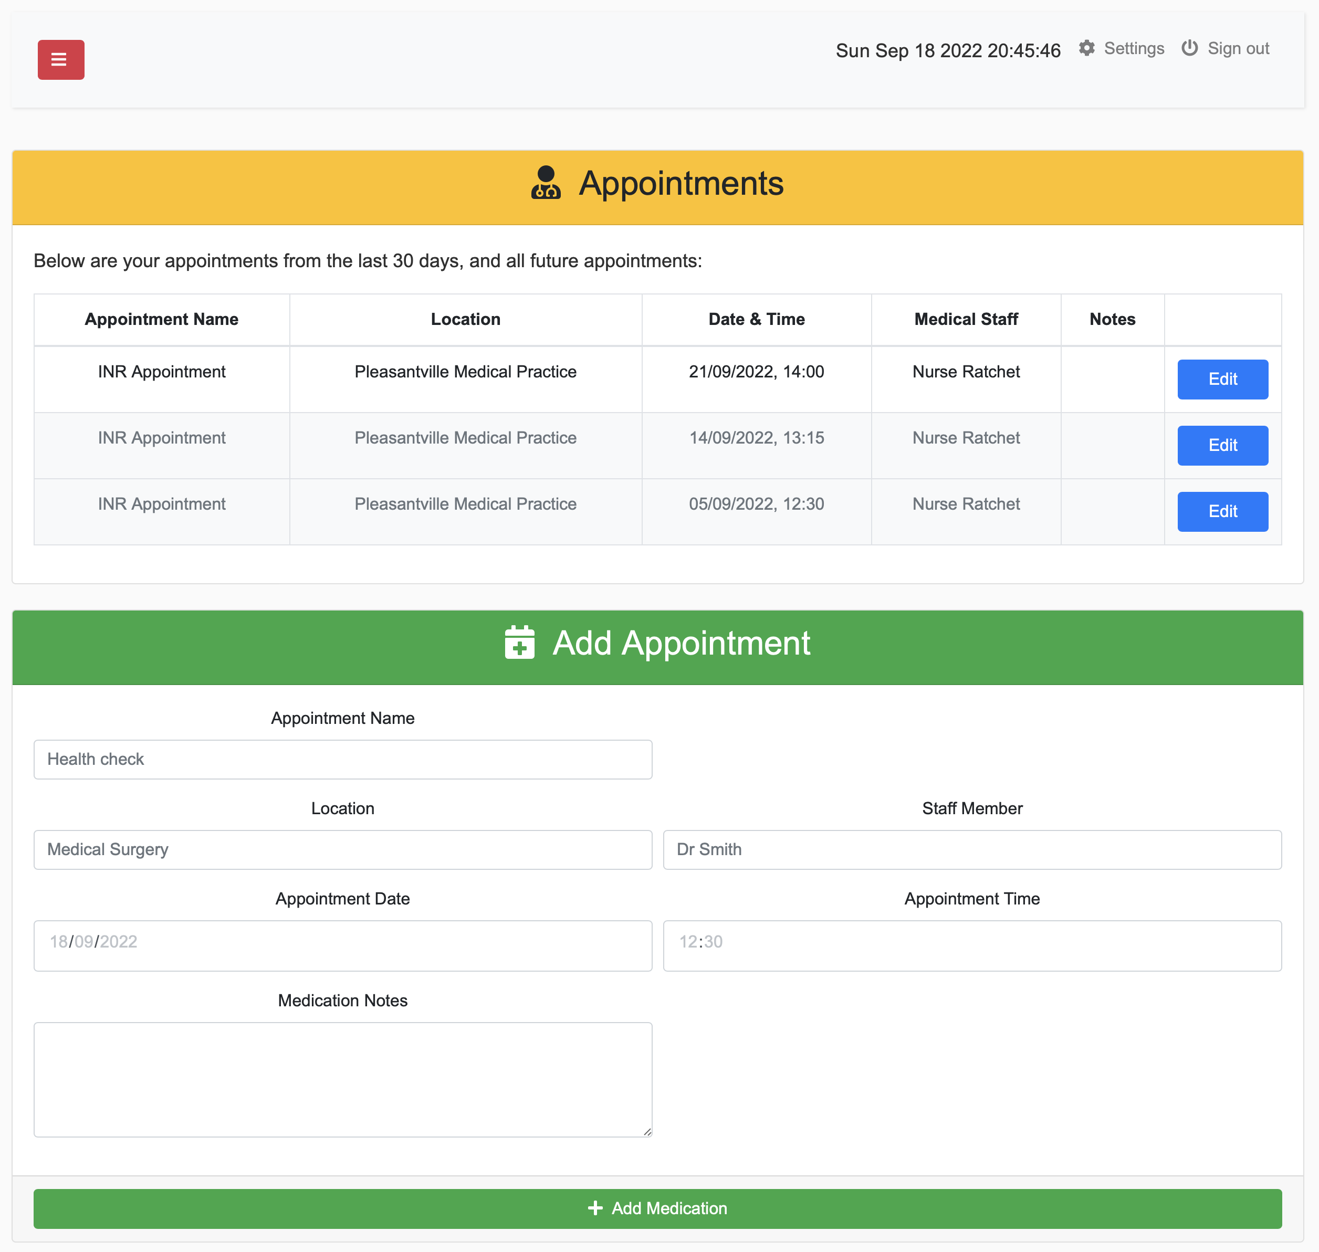Click the 'Below are your appointments' description text
The image size is (1319, 1252).
point(368,261)
